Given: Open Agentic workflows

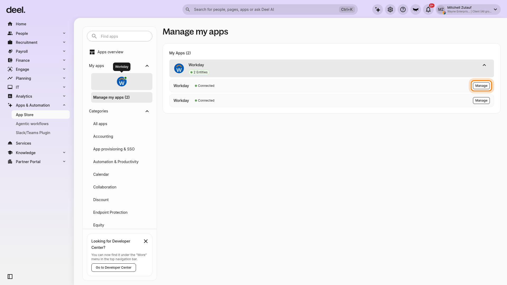Looking at the screenshot, I should click(x=32, y=124).
